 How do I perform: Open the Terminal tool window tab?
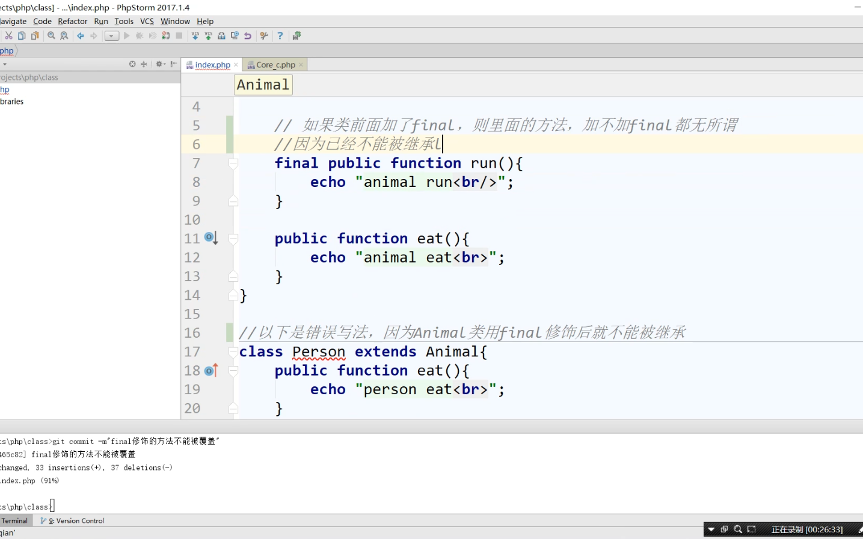click(15, 520)
